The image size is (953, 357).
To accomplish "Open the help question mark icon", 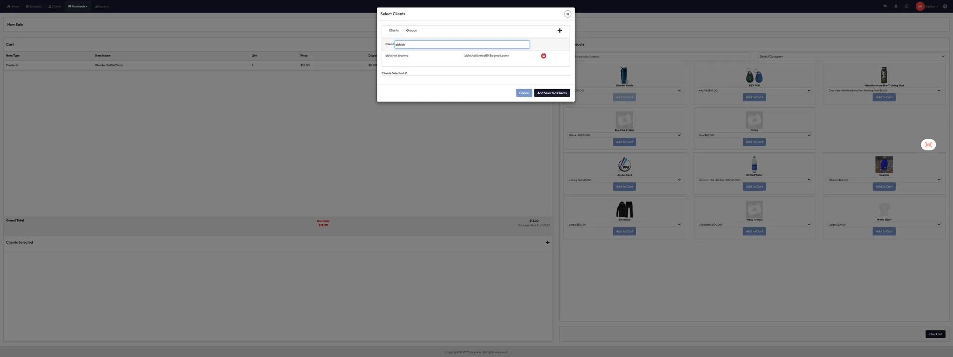I will point(945,6).
